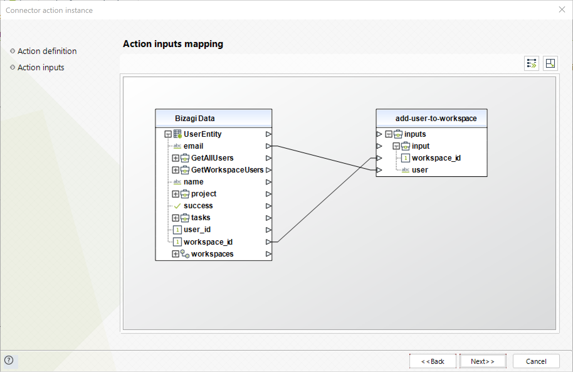Select the tasks label

click(x=201, y=218)
